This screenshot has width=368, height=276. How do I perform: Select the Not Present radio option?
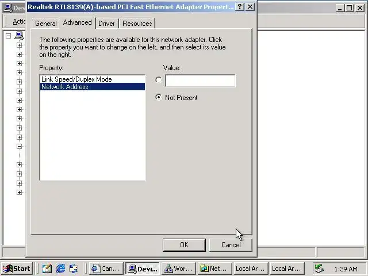tap(159, 97)
